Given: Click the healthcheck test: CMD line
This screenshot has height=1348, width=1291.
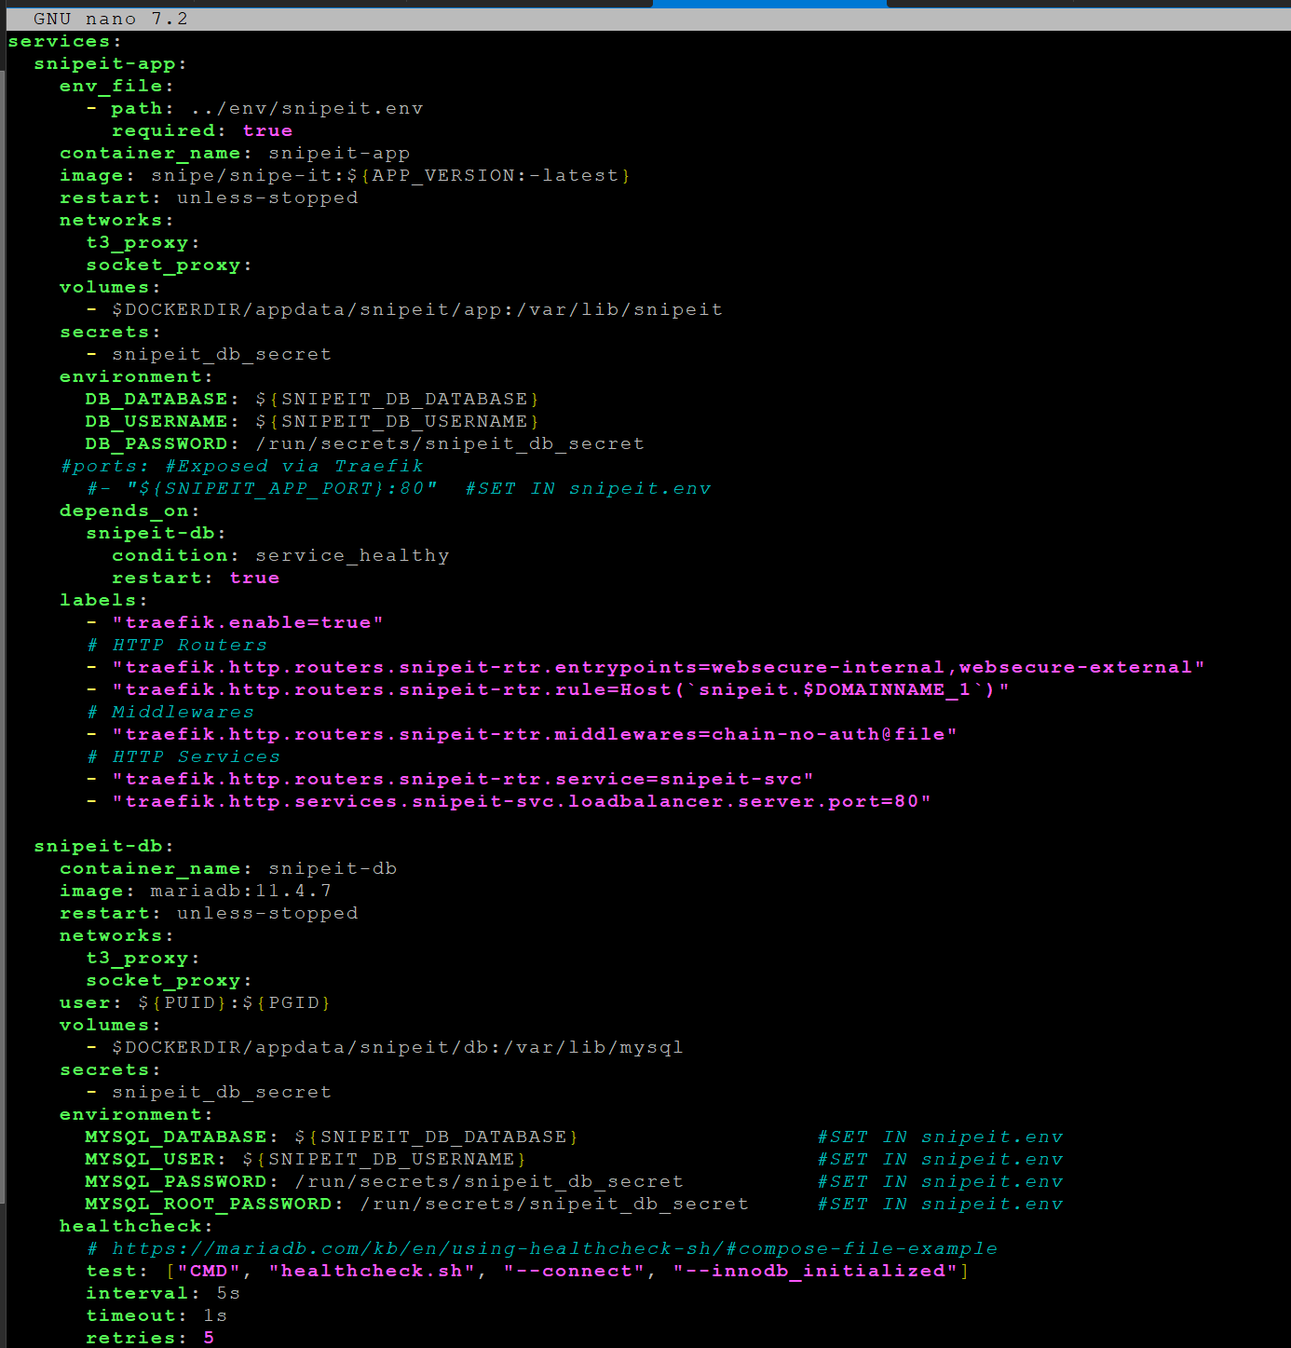Looking at the screenshot, I should (527, 1272).
